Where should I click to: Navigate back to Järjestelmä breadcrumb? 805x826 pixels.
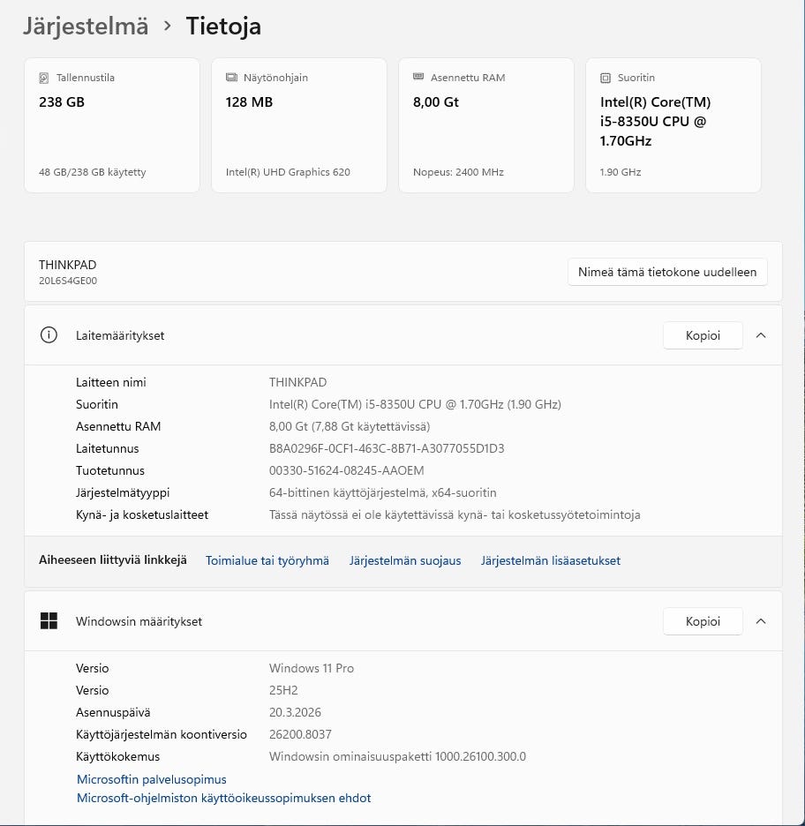[x=85, y=26]
